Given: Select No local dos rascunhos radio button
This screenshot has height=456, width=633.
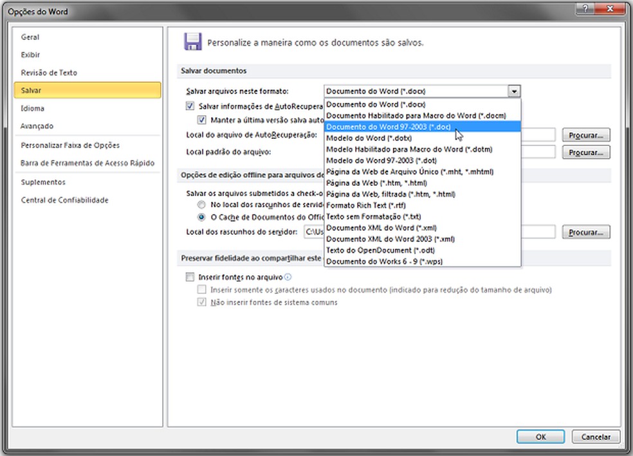Looking at the screenshot, I should [201, 204].
